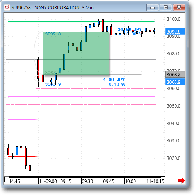The width and height of the screenshot is (196, 195).
Task: Close the SONY CORPORATION chart window
Action: pyautogui.click(x=179, y=7)
